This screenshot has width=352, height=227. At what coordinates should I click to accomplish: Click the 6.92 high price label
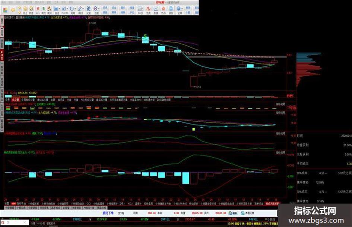coord(92,23)
